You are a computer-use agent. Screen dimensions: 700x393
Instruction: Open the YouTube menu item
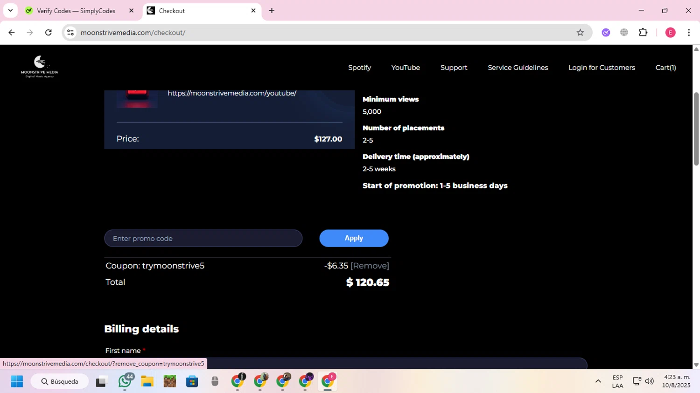[x=406, y=68]
